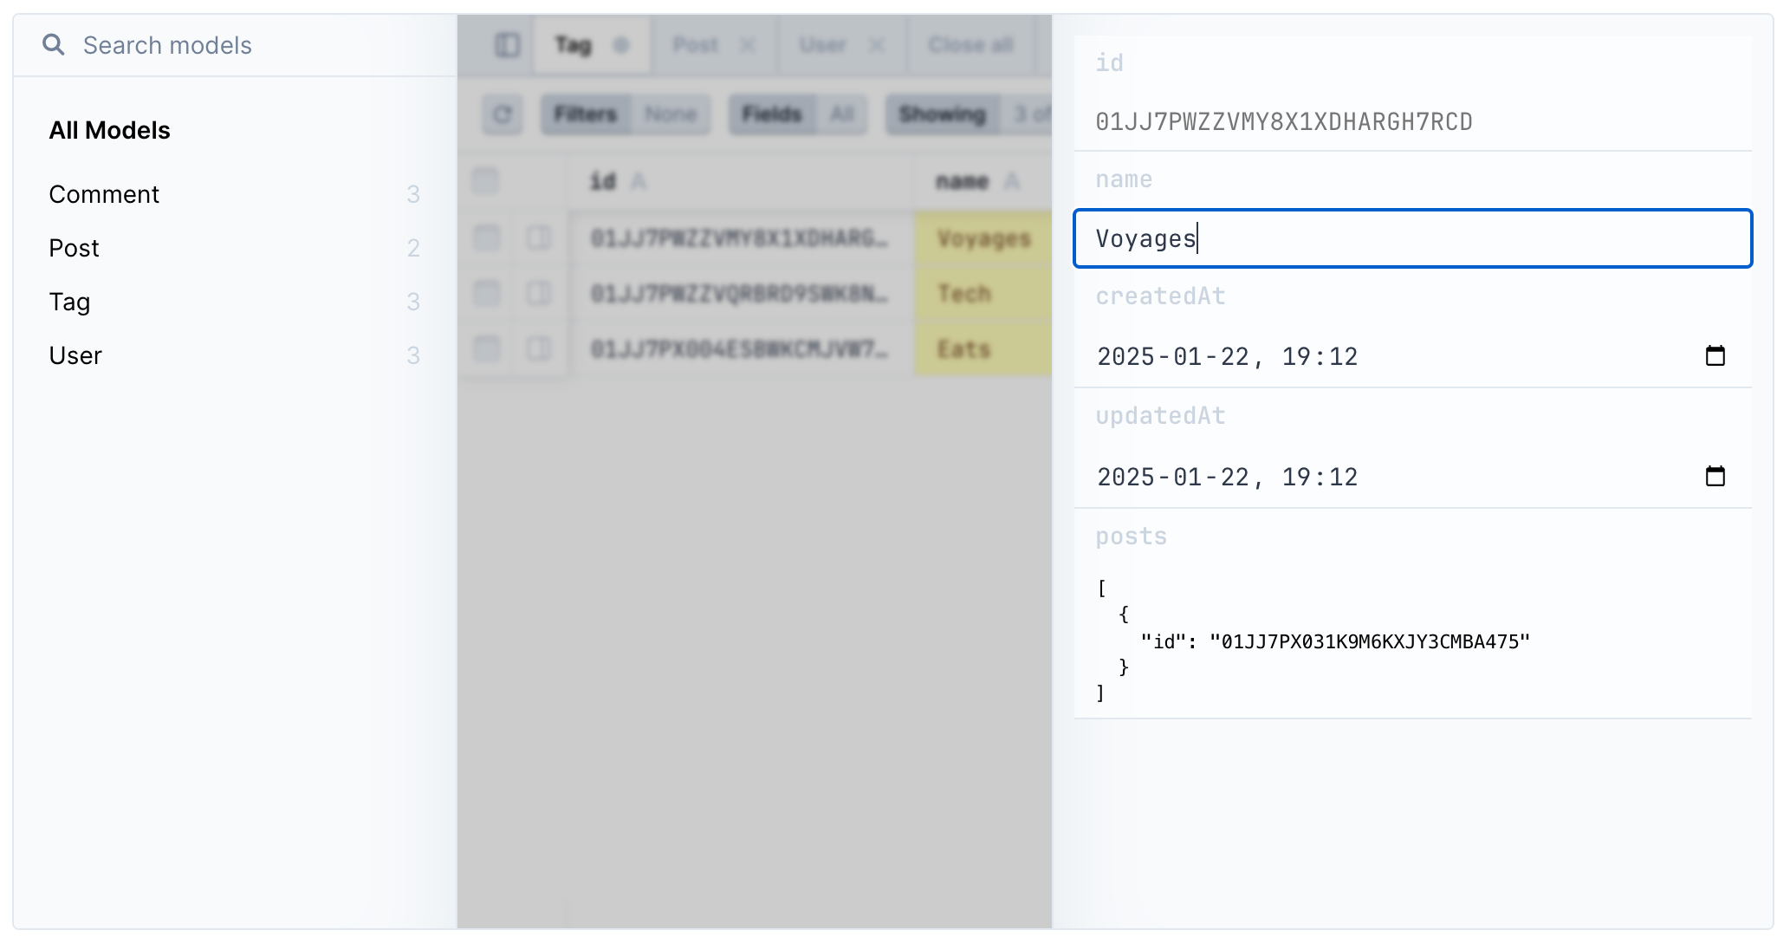This screenshot has width=1790, height=943.
Task: Switch to the Post tab
Action: (x=696, y=45)
